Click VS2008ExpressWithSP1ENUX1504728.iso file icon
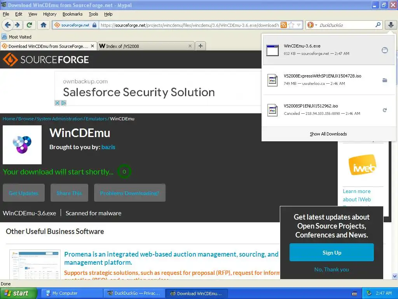 (272, 80)
